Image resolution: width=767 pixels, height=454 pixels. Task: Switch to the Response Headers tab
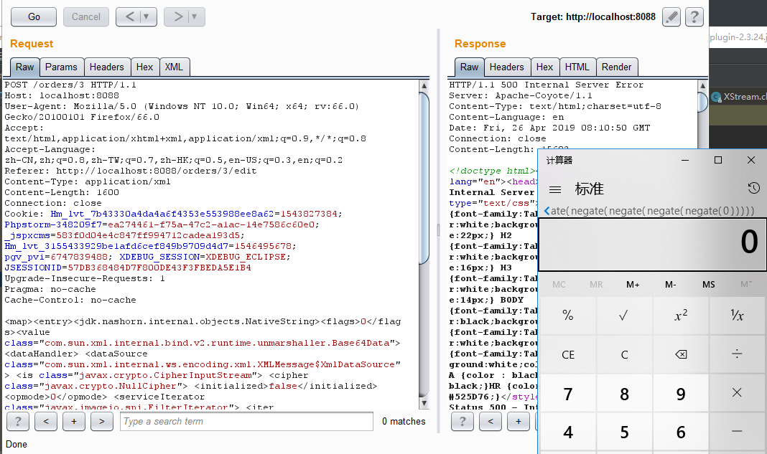click(x=507, y=67)
